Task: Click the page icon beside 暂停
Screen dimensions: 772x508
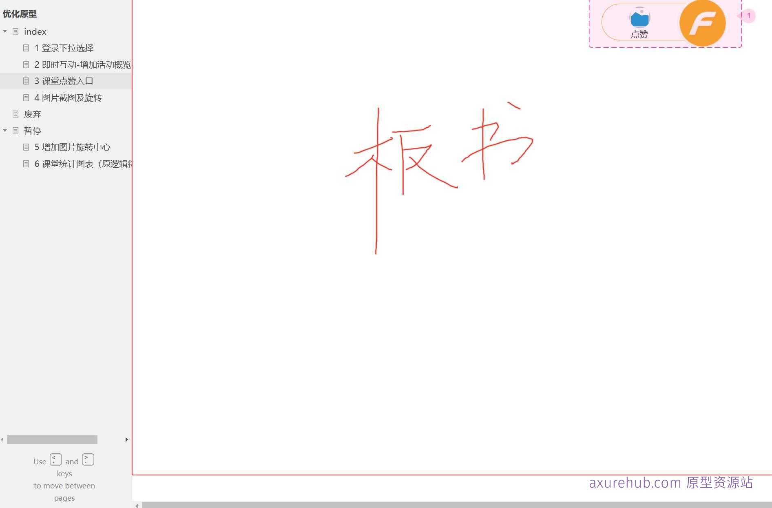Action: tap(15, 131)
